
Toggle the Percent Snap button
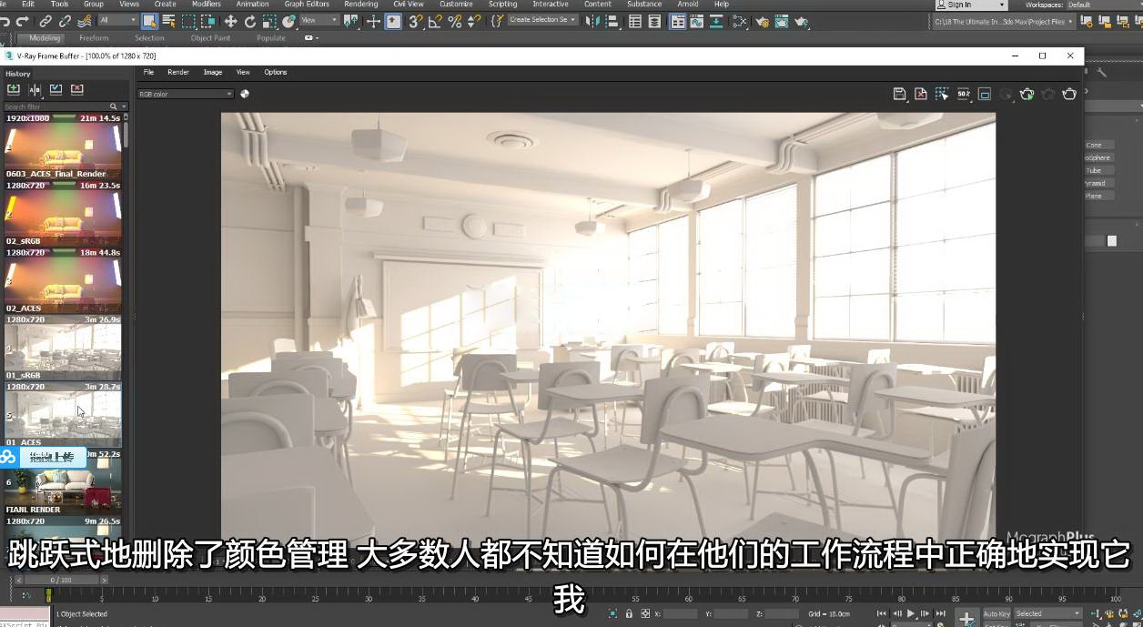pyautogui.click(x=454, y=21)
